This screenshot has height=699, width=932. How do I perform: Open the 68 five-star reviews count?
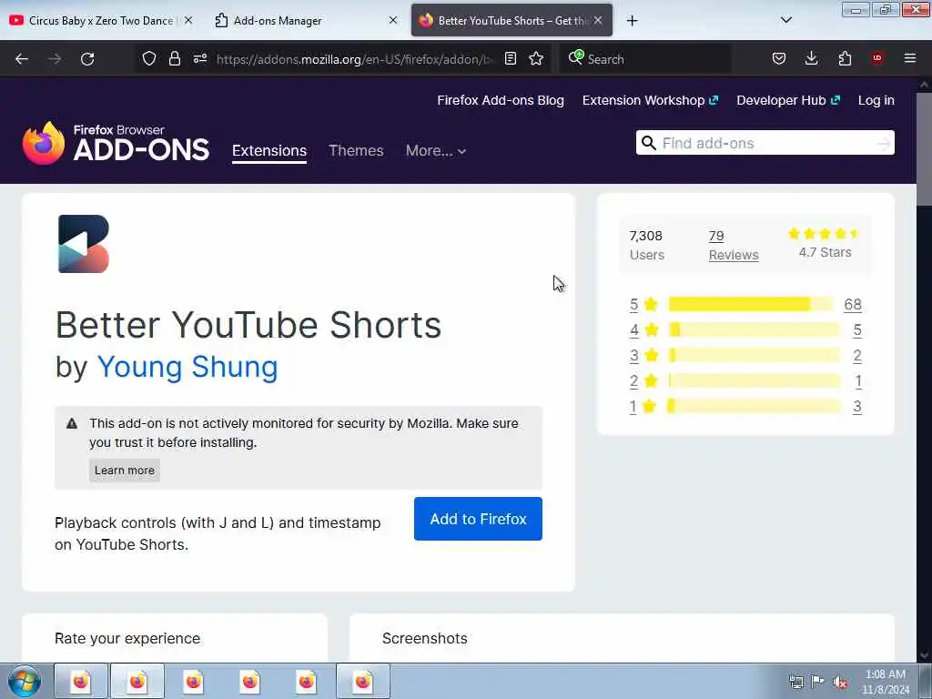tap(852, 304)
